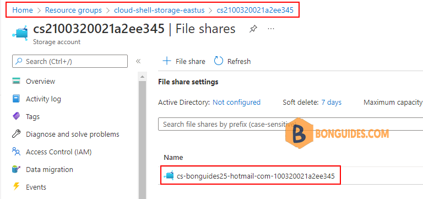This screenshot has height=199, width=423.
Task: Click the Not configured Active Directory link
Action: pyautogui.click(x=237, y=103)
